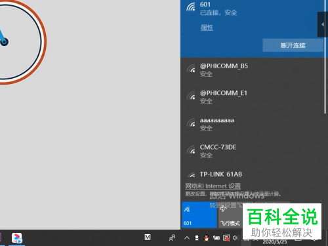The image size is (328, 246).
Task: Click Wi-Fi signal icon of aaaaaaaaaa
Action: [x=191, y=123]
